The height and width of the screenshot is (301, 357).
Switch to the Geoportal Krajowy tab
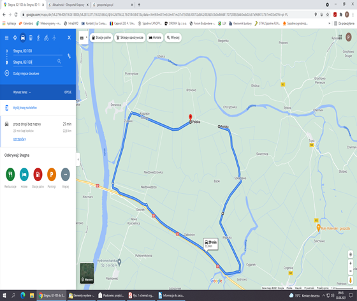coord(68,4)
